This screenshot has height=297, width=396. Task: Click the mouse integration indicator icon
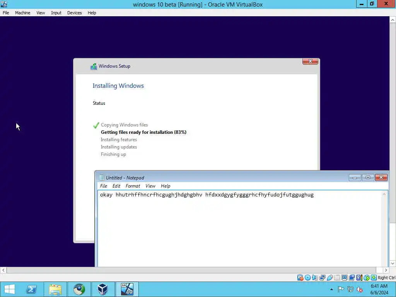367,278
